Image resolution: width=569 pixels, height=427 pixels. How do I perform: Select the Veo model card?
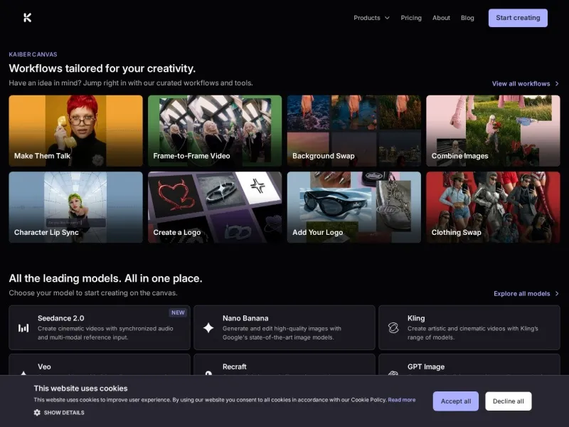point(100,364)
